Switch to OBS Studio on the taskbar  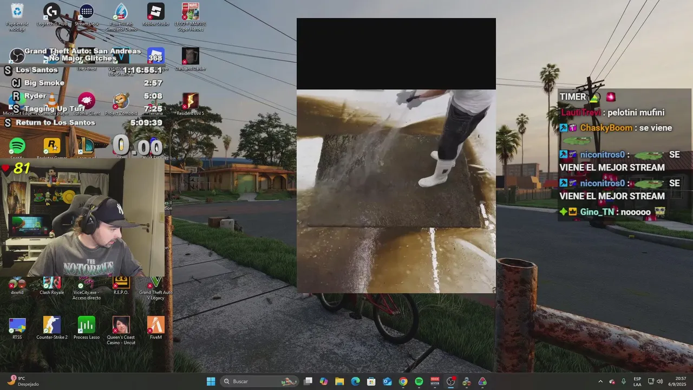point(450,381)
